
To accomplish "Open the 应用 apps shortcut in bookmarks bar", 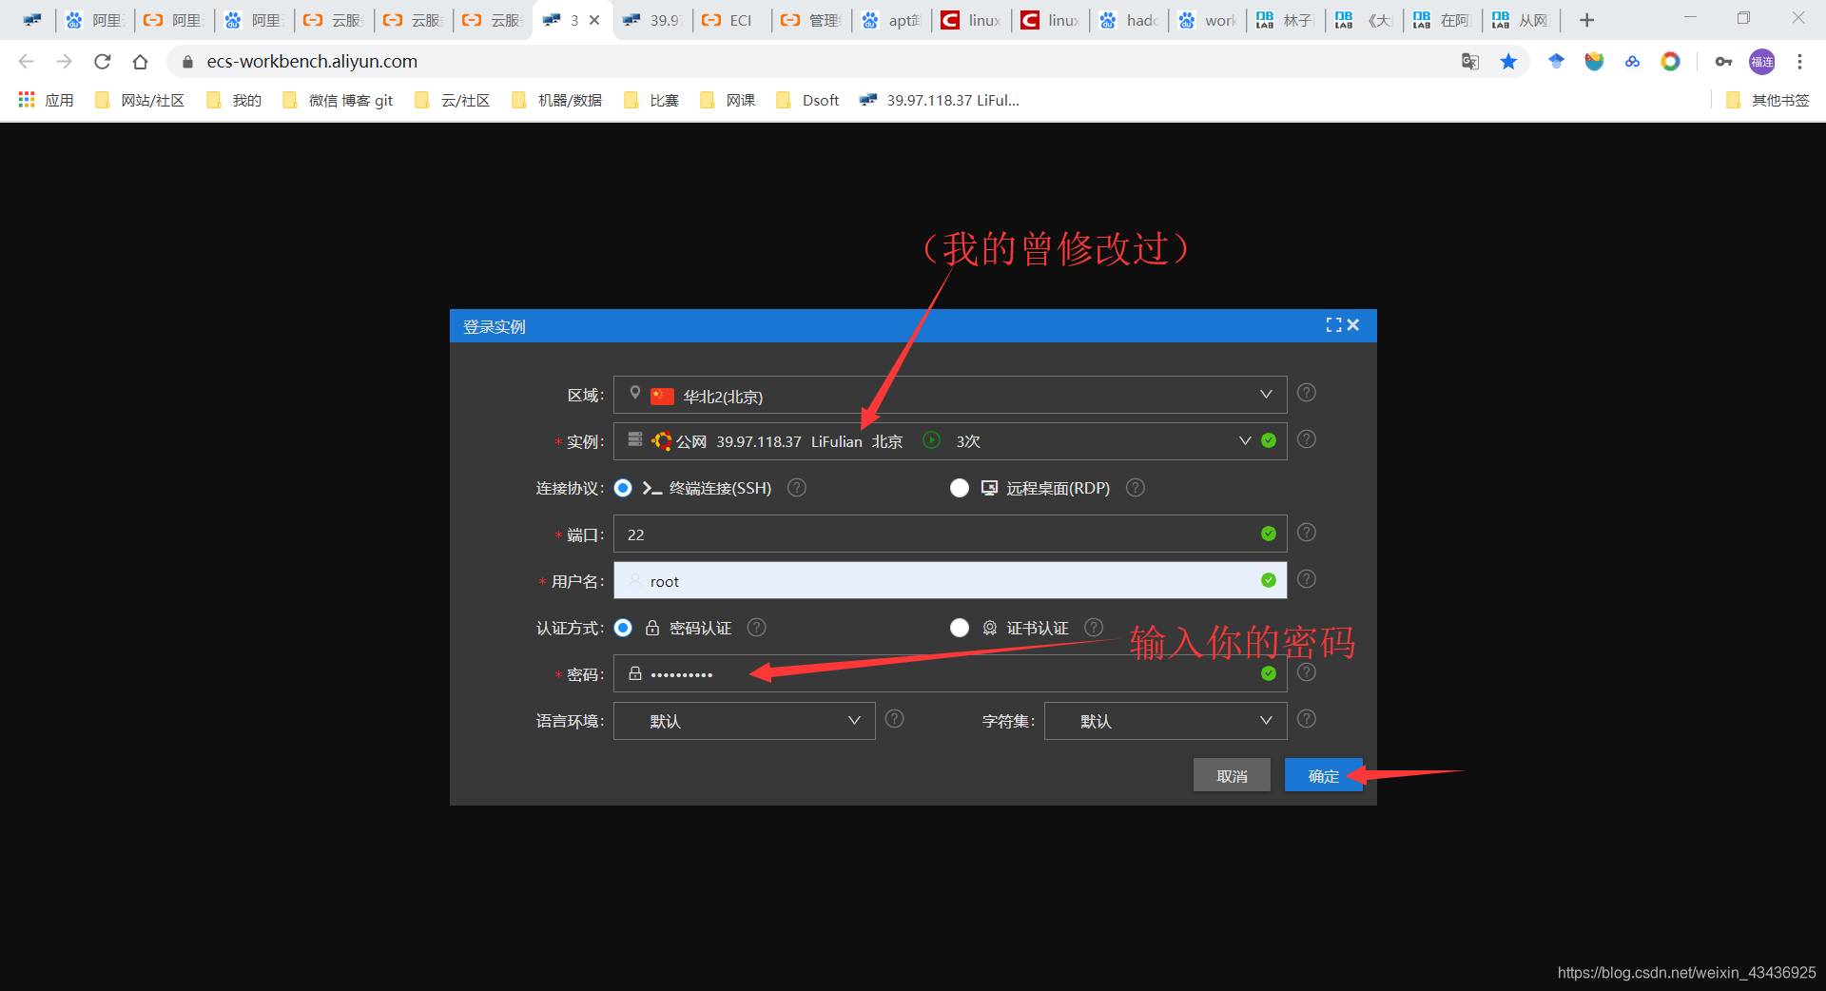I will click(x=46, y=100).
